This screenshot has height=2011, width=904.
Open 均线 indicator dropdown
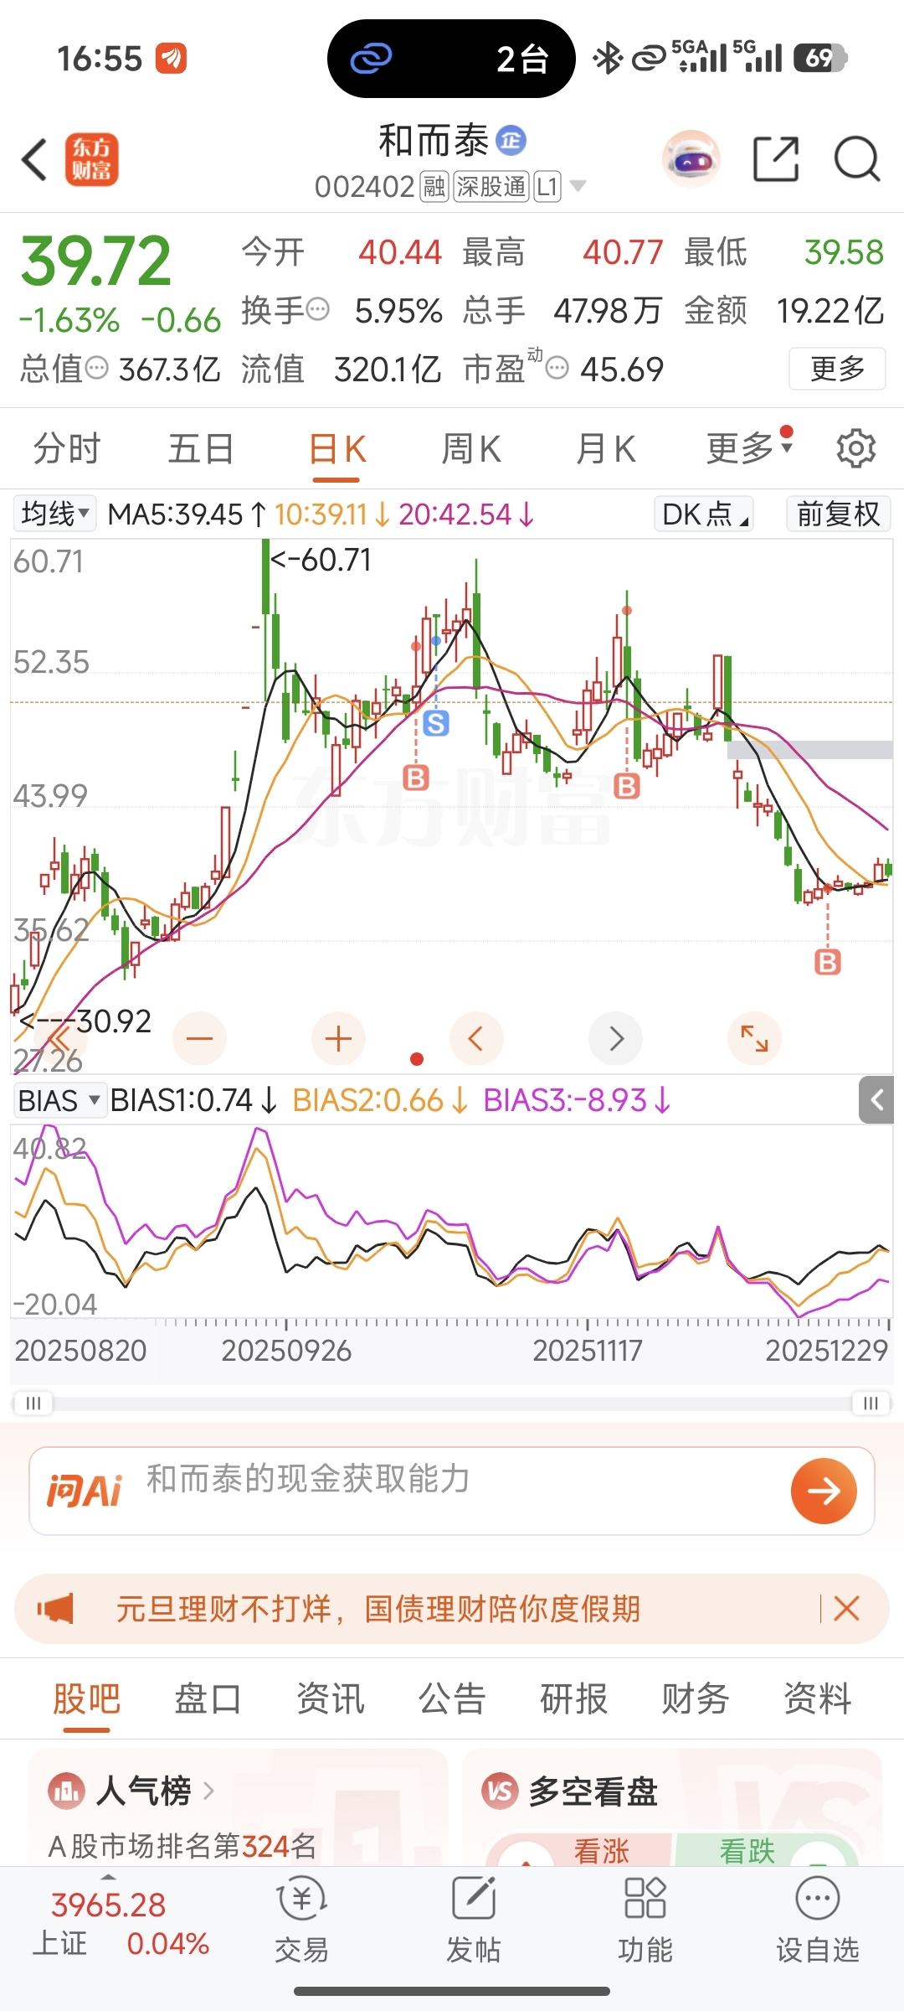55,513
